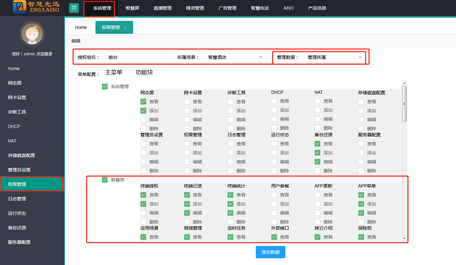The image size is (456, 265).
Task: Click the admin user avatar
Action: pyautogui.click(x=32, y=34)
